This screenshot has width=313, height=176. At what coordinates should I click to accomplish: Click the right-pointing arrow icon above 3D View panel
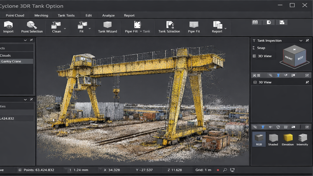click(x=286, y=75)
